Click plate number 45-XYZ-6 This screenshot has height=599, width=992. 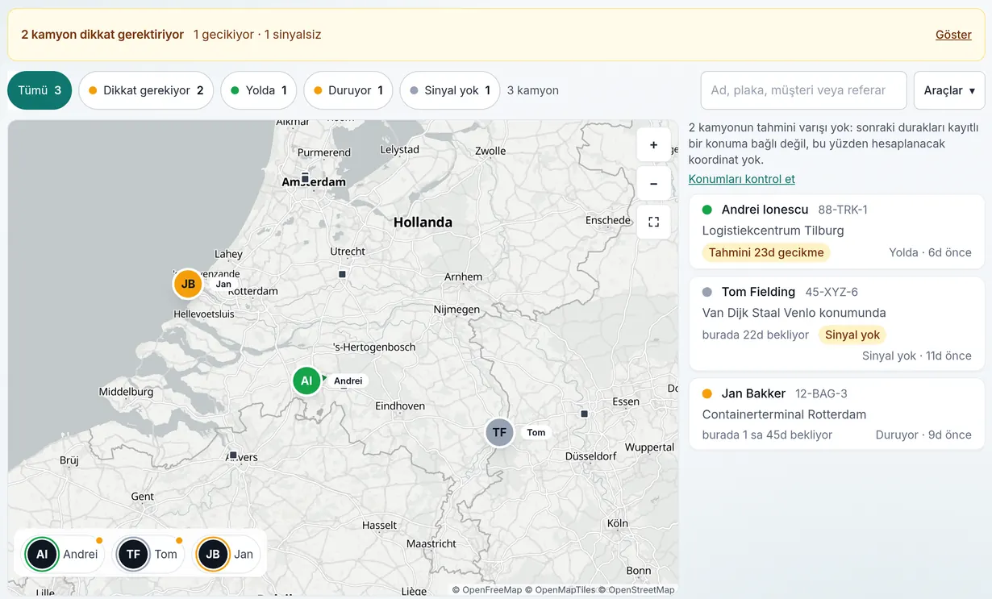click(832, 292)
